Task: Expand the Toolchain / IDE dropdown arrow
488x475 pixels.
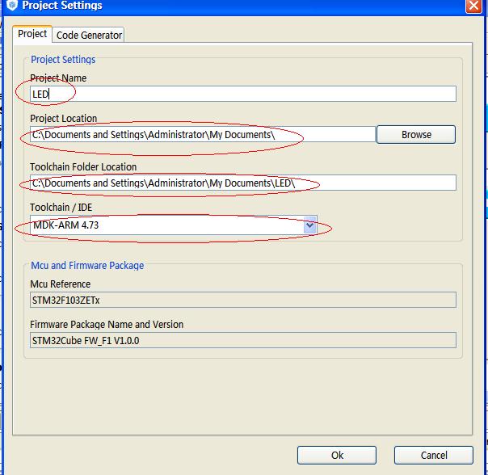Action: 309,226
